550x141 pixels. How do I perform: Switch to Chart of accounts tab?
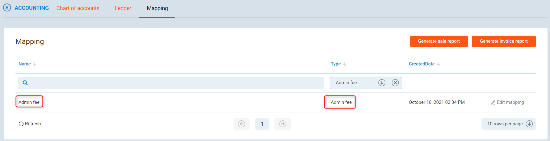point(78,8)
